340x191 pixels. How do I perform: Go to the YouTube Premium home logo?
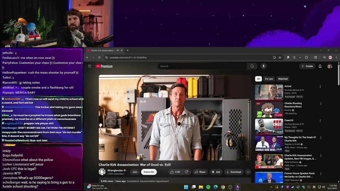(104, 66)
